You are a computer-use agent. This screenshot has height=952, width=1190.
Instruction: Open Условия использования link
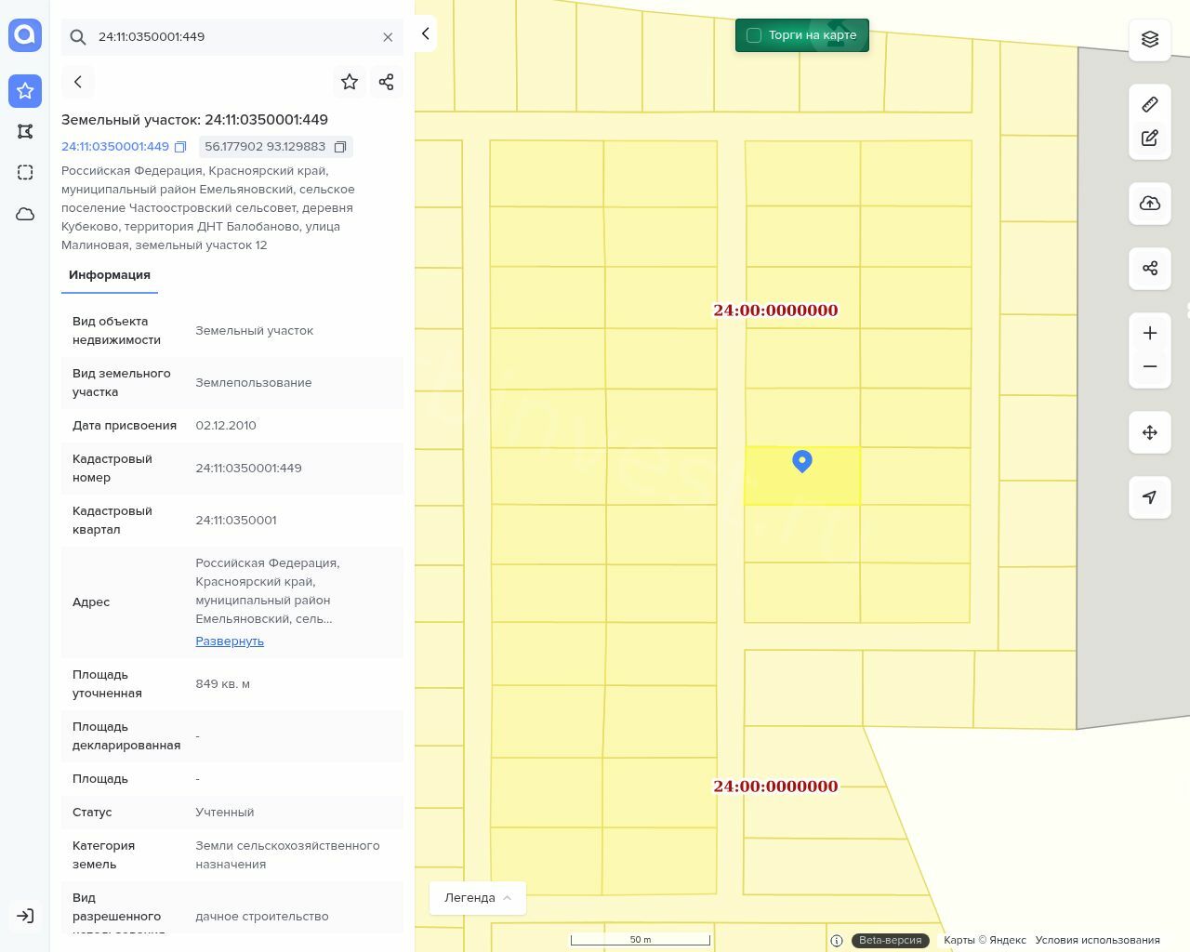point(1097,940)
